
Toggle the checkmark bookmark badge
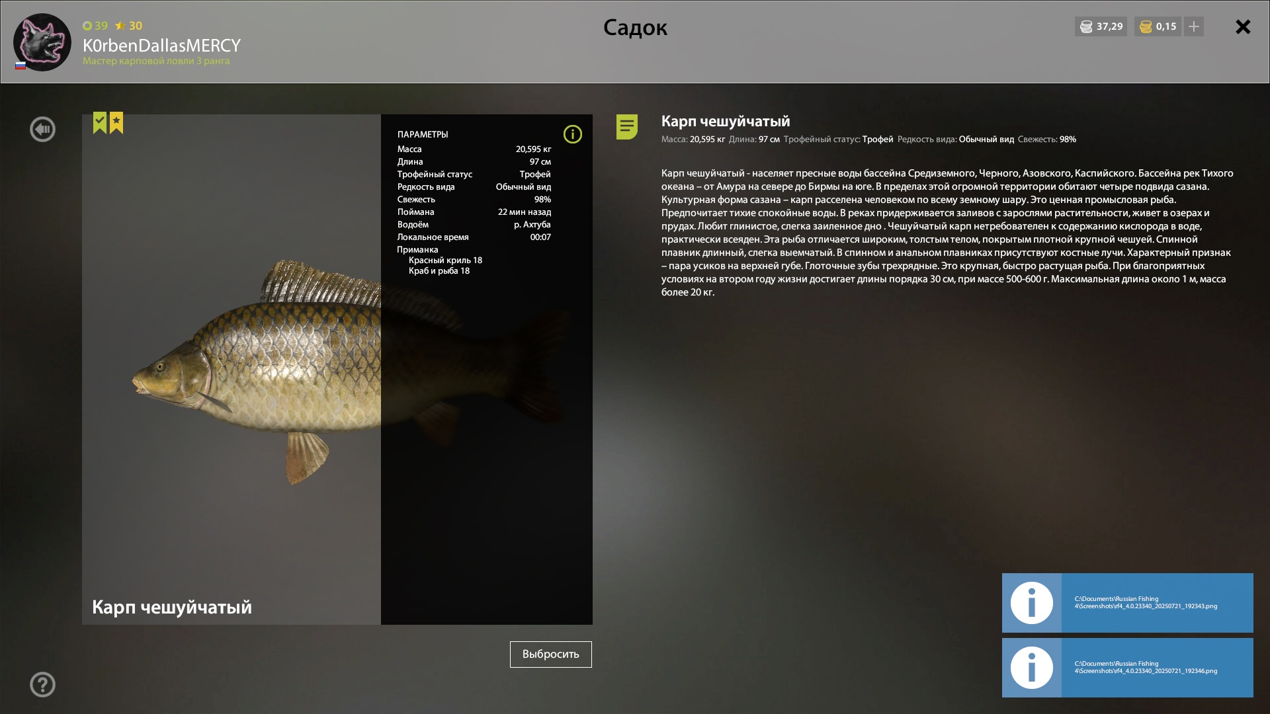click(100, 122)
